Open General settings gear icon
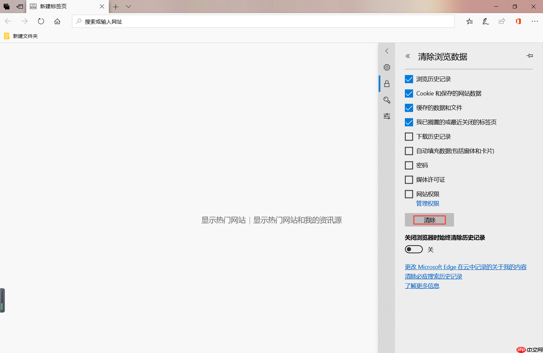 pos(387,67)
